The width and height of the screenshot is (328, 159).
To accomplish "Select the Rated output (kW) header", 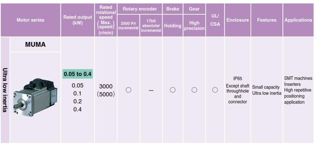I will point(77,20).
